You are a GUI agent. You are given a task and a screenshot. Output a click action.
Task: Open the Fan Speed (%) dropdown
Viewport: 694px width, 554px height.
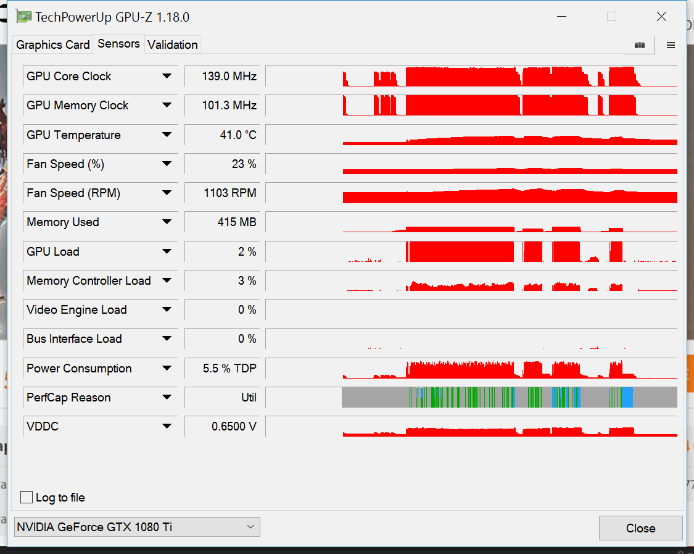(167, 164)
